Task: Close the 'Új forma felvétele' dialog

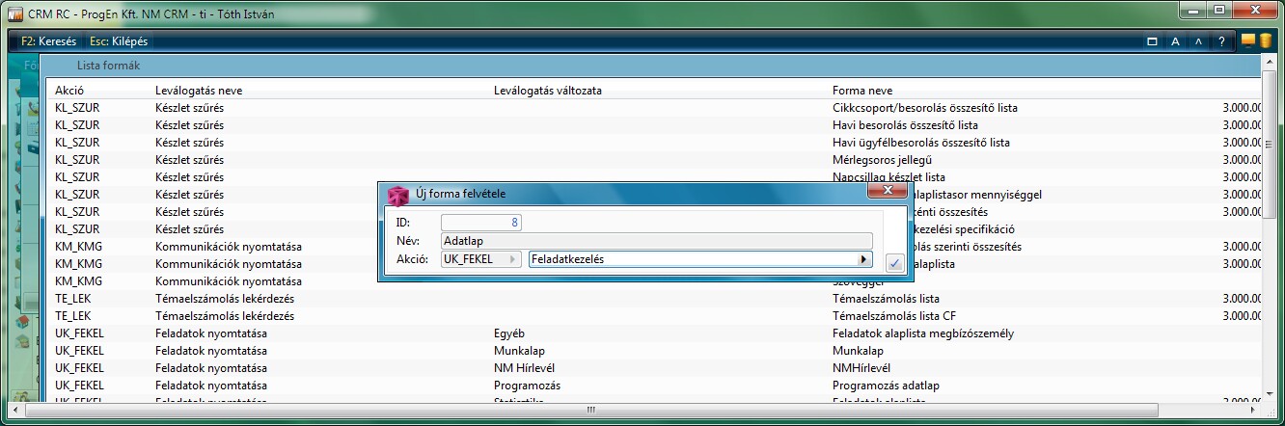Action: (887, 192)
